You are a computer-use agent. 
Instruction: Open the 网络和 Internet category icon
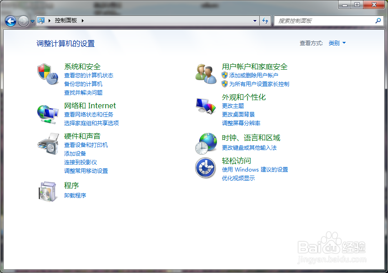(x=47, y=113)
